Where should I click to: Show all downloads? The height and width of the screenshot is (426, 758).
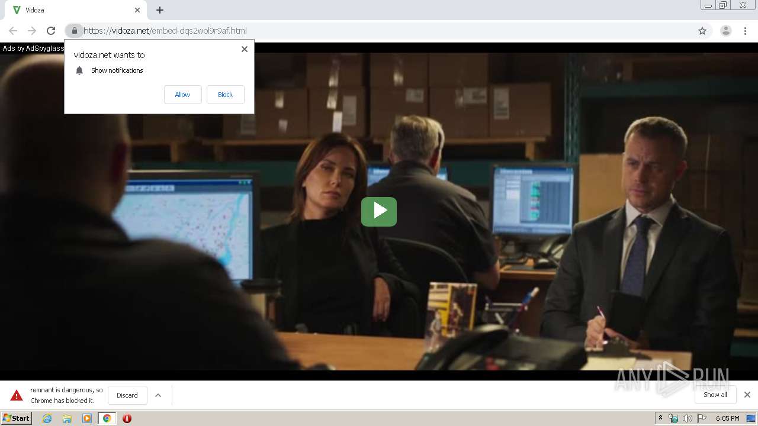(715, 395)
